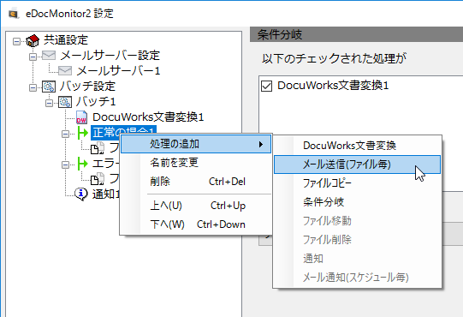Viewport: 463px width, 317px height.
Task: Click the gear icon beside バッチ1
Action: 65,102
